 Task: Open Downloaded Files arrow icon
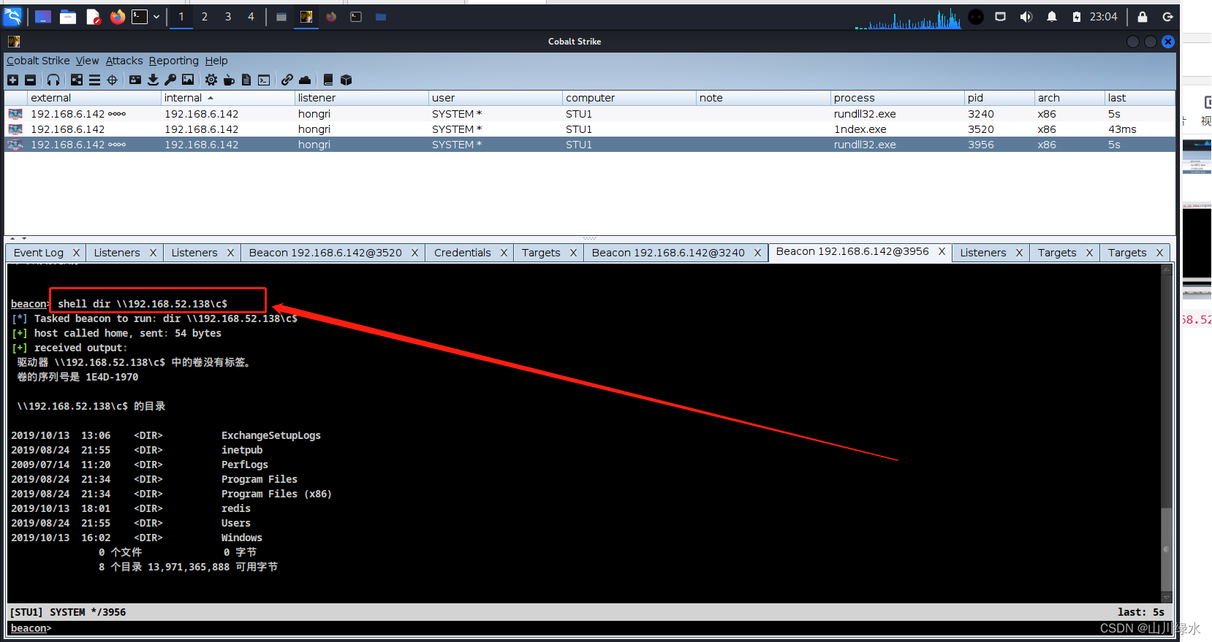pos(153,80)
